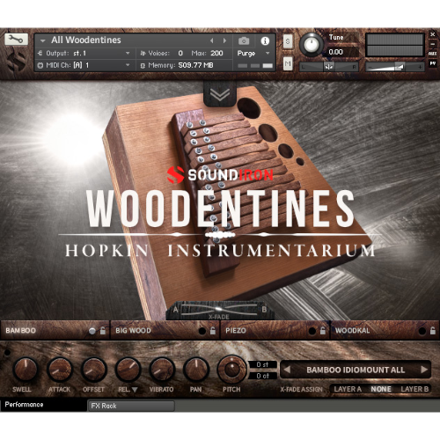Remove the instrument with the X icon
This screenshot has height=440, width=440.
pos(432,34)
